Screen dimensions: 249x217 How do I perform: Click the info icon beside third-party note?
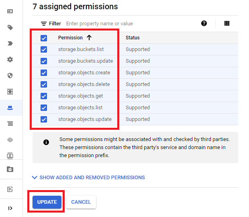[46, 142]
